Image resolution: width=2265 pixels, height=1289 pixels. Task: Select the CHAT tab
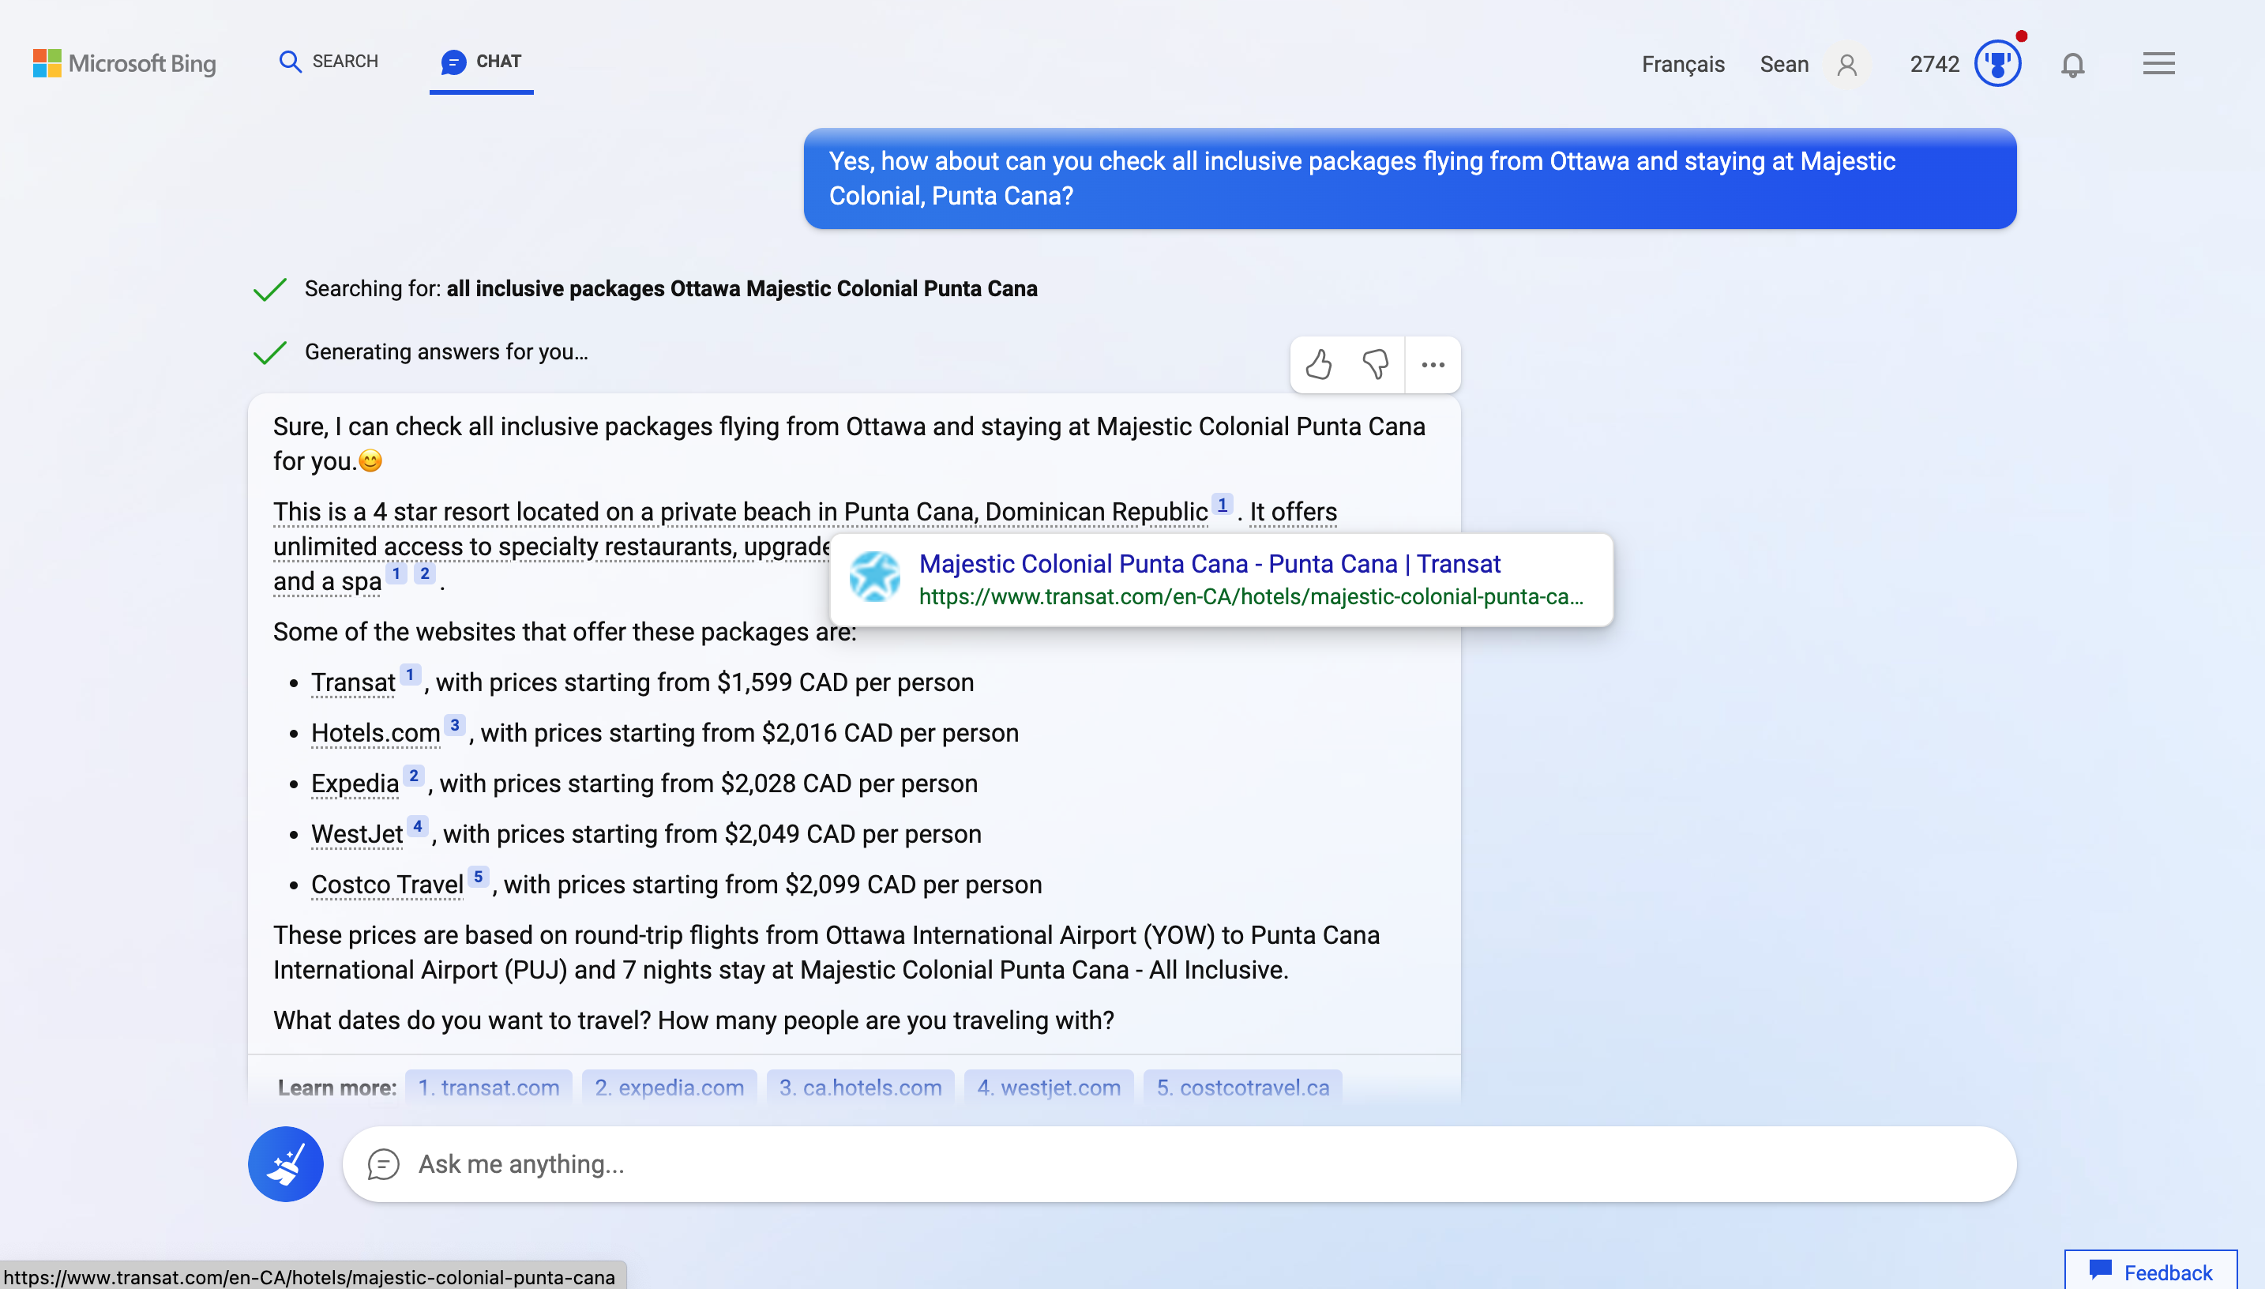(482, 61)
